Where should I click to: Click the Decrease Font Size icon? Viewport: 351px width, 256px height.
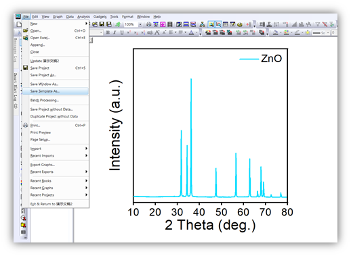(x=164, y=32)
